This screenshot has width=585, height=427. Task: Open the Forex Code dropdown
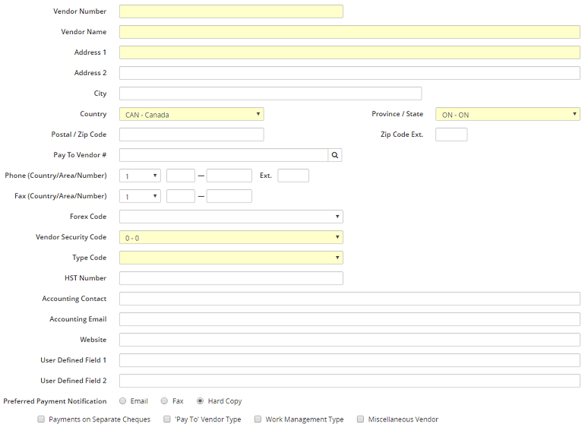point(231,217)
